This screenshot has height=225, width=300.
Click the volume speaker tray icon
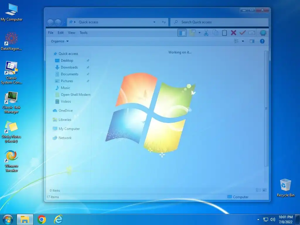(x=272, y=219)
